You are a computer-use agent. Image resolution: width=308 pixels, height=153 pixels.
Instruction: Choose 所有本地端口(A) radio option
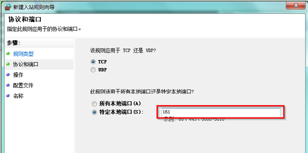point(94,103)
